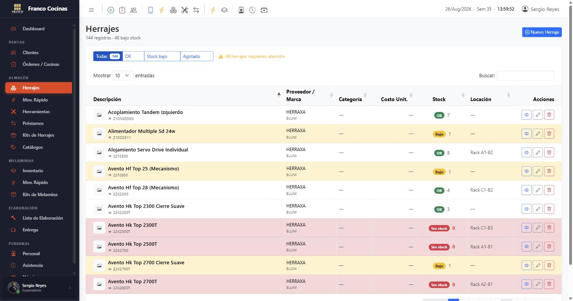
Task: Click the eye icon for Alojamiento Servo Drive Individual
Action: (526, 153)
